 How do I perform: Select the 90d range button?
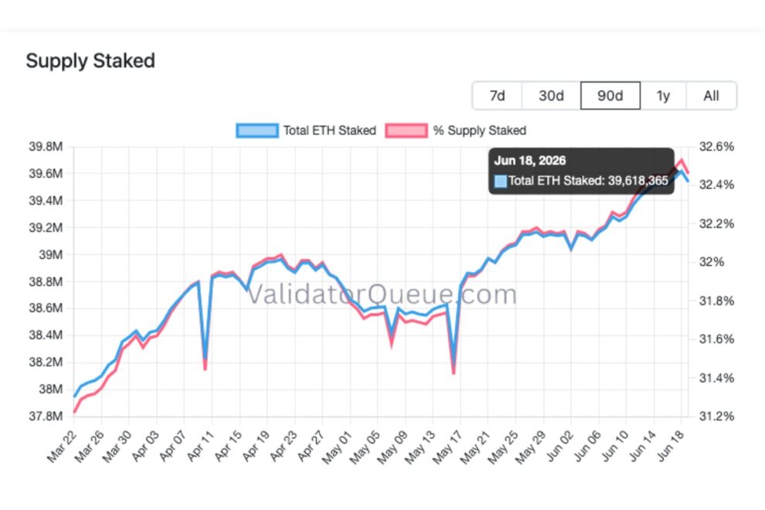pyautogui.click(x=610, y=96)
